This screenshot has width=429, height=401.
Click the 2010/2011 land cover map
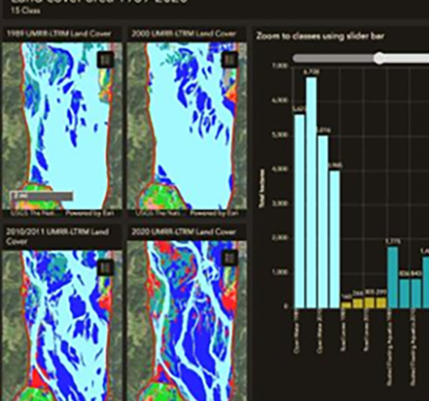[62, 326]
